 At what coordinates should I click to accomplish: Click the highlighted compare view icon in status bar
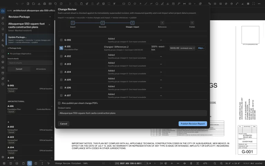click(30, 163)
